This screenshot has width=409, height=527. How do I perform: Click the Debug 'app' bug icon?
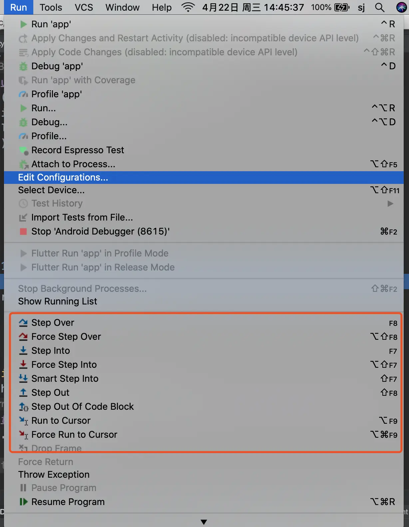coord(23,66)
